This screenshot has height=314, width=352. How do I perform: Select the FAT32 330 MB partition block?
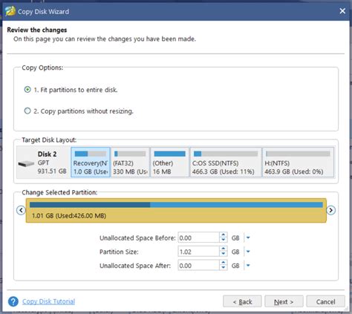click(x=130, y=163)
